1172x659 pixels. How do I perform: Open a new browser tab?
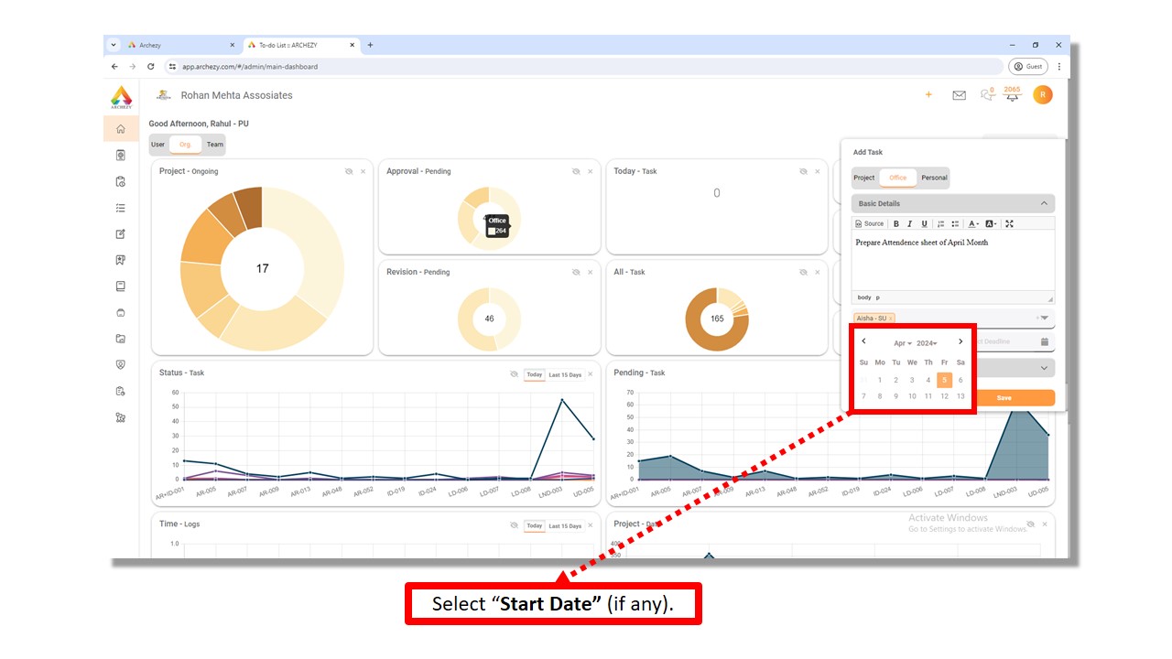click(x=370, y=45)
